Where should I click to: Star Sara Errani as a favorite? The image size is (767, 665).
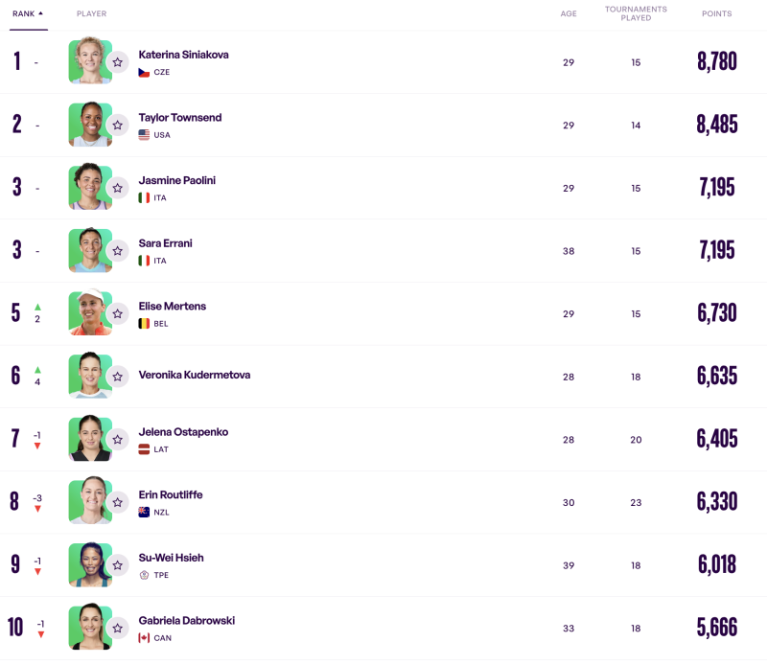pos(117,251)
